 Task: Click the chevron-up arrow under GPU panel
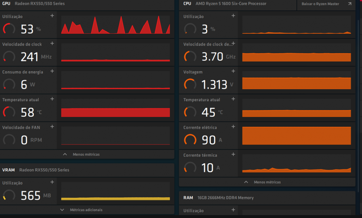(65, 154)
